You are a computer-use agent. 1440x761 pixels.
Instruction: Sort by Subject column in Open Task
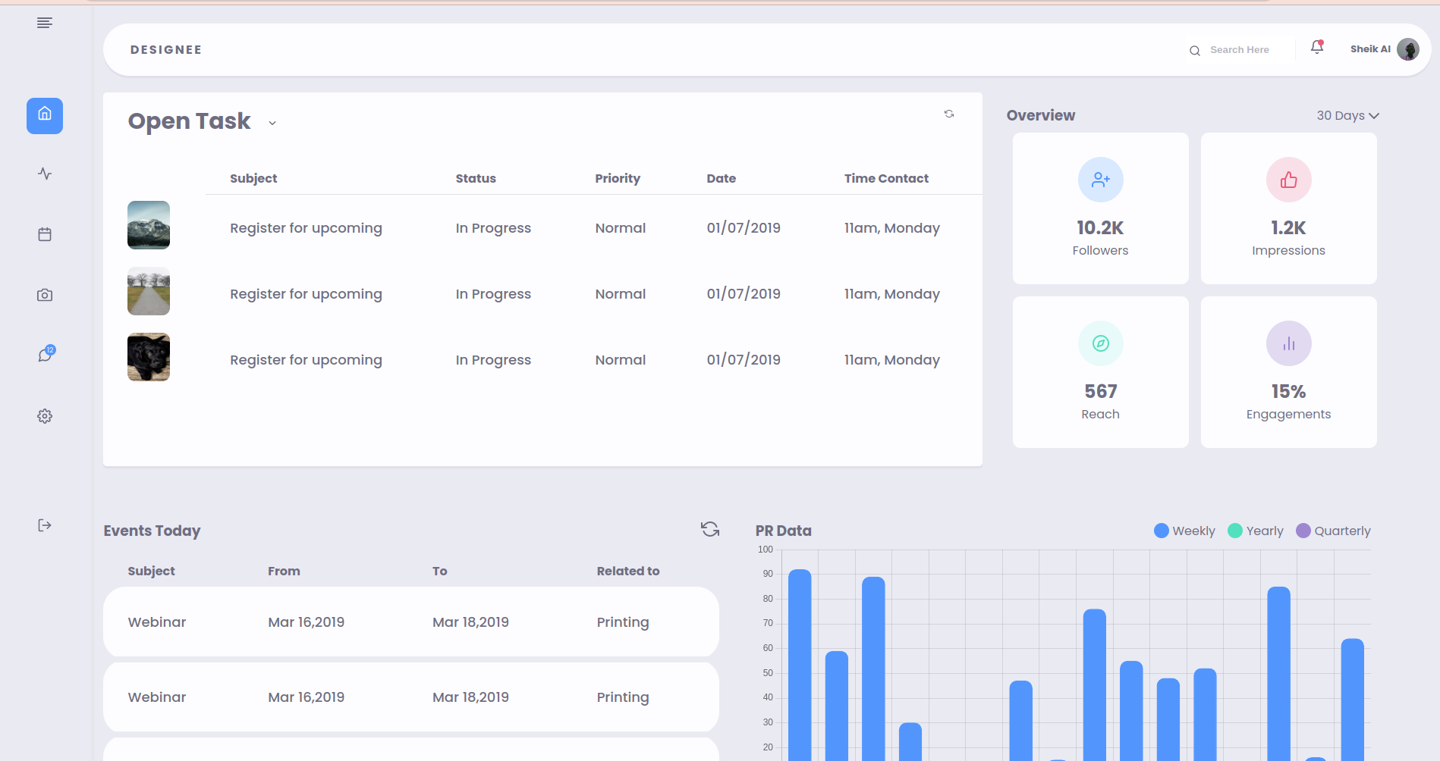253,178
